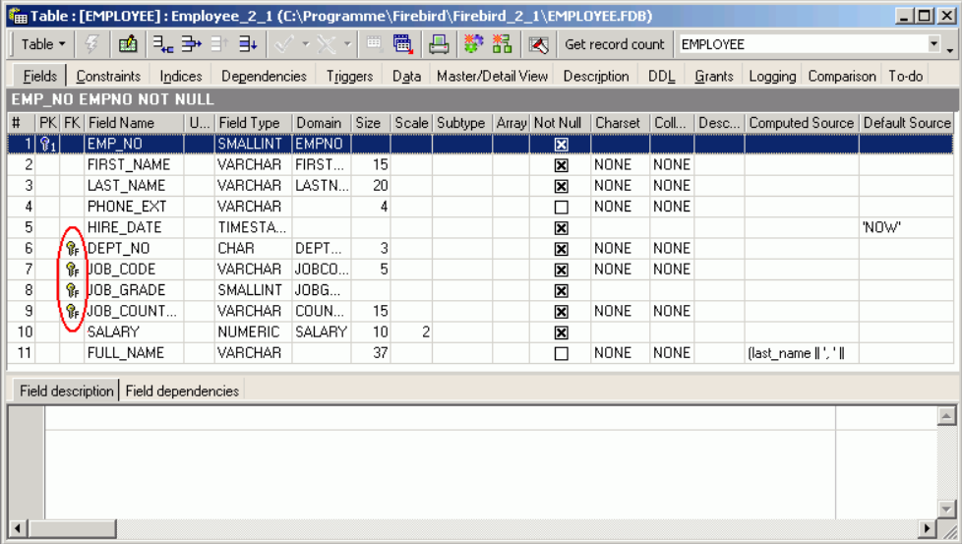Click the printer icon in toolbar
962x544 pixels.
[x=439, y=44]
